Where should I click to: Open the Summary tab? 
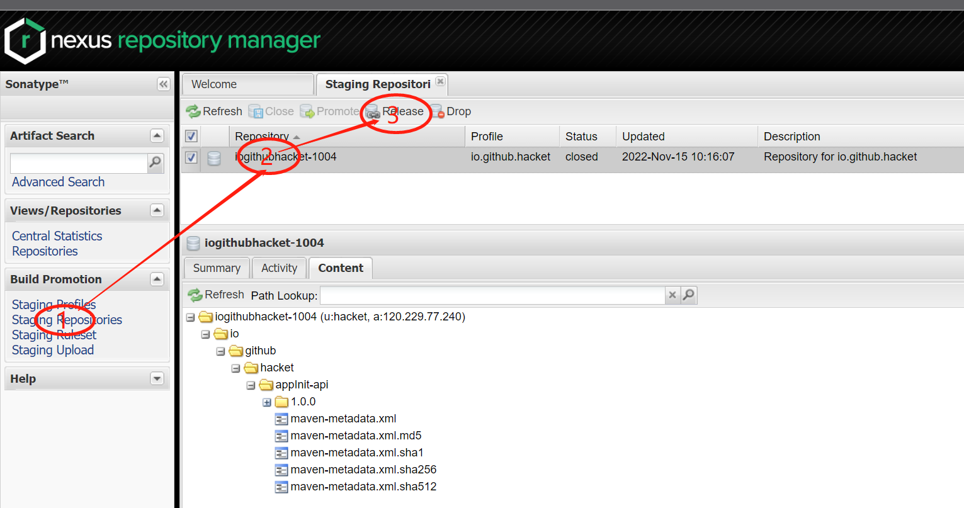pos(217,268)
